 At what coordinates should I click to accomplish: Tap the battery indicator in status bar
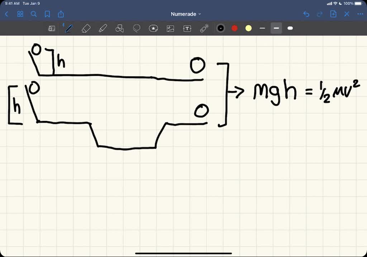click(358, 4)
